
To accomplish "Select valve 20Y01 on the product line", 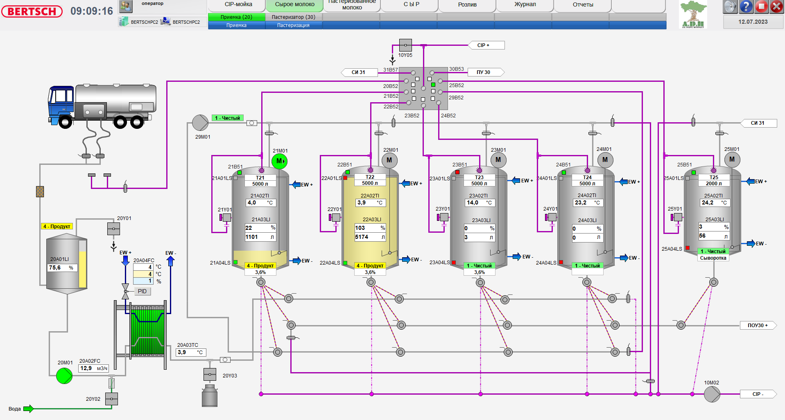I will point(113,229).
